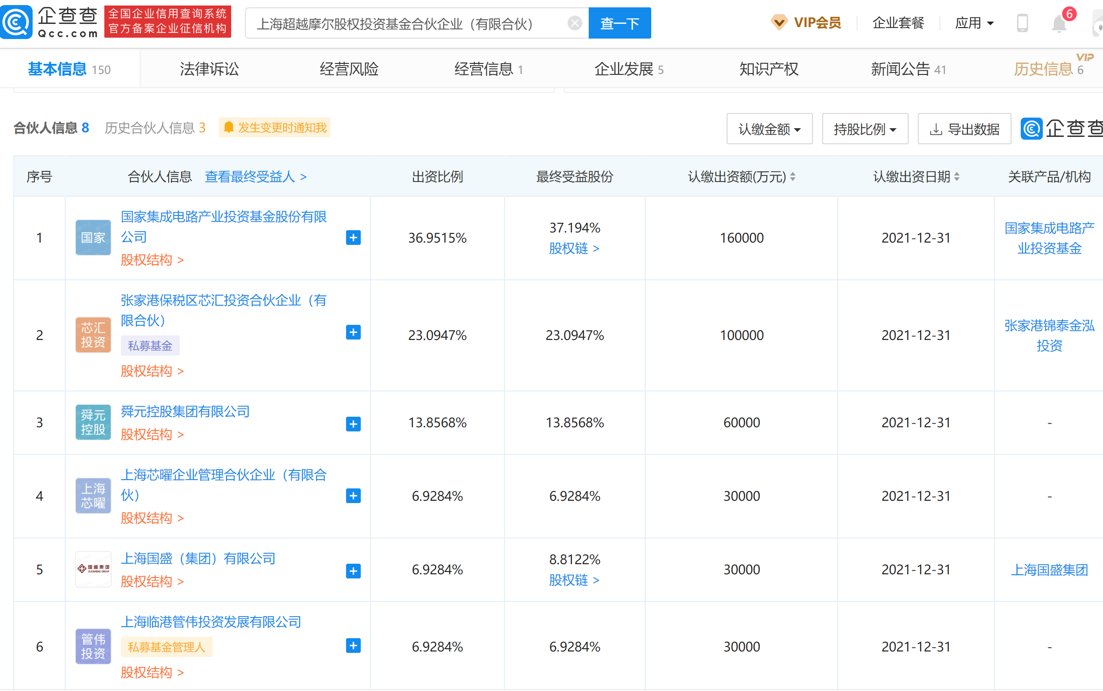
Task: Expand the plus icon for 舜元控股集团
Action: [x=353, y=424]
